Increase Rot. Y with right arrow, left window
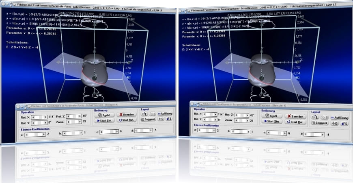Screen dimensions: 353x183 pos(45,123)
